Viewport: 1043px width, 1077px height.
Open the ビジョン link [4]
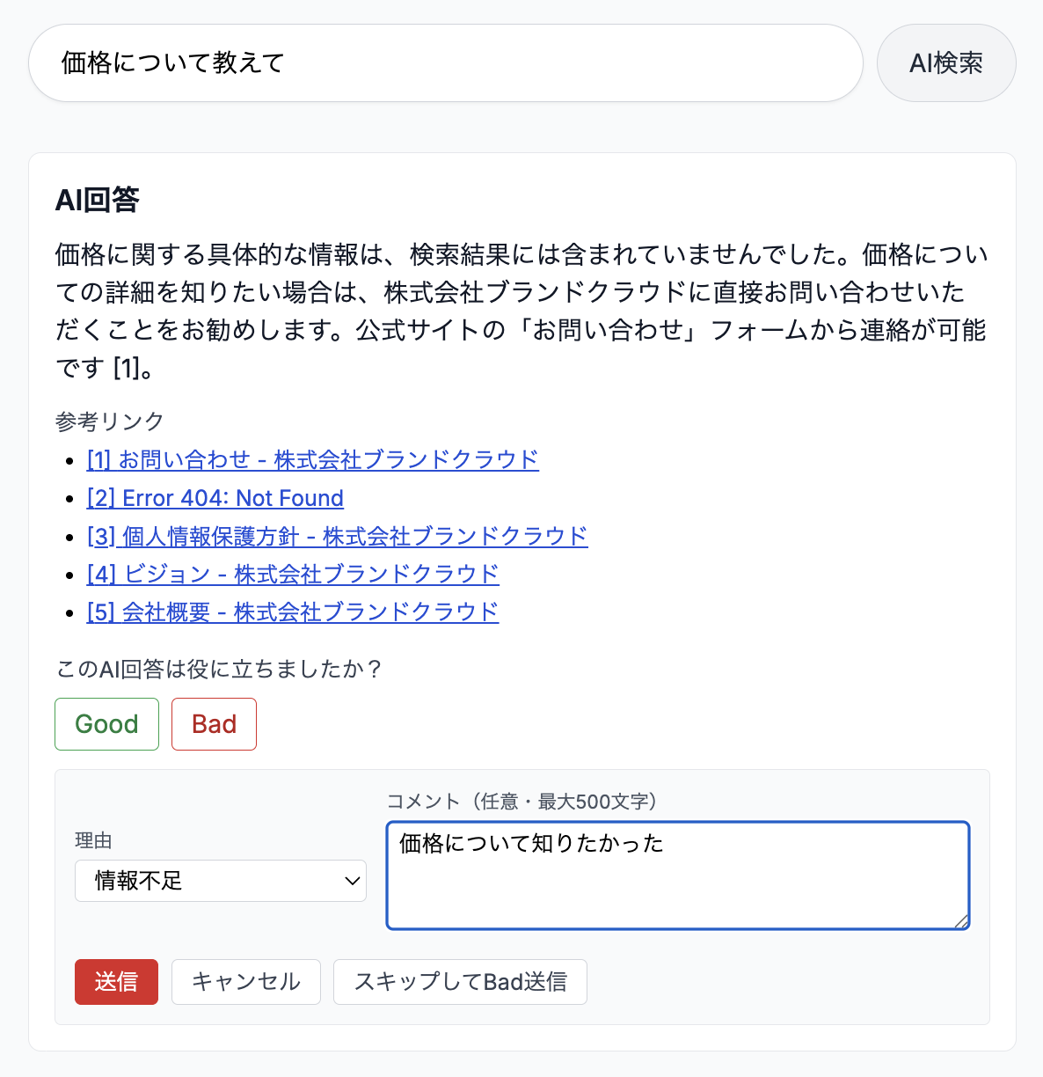292,574
